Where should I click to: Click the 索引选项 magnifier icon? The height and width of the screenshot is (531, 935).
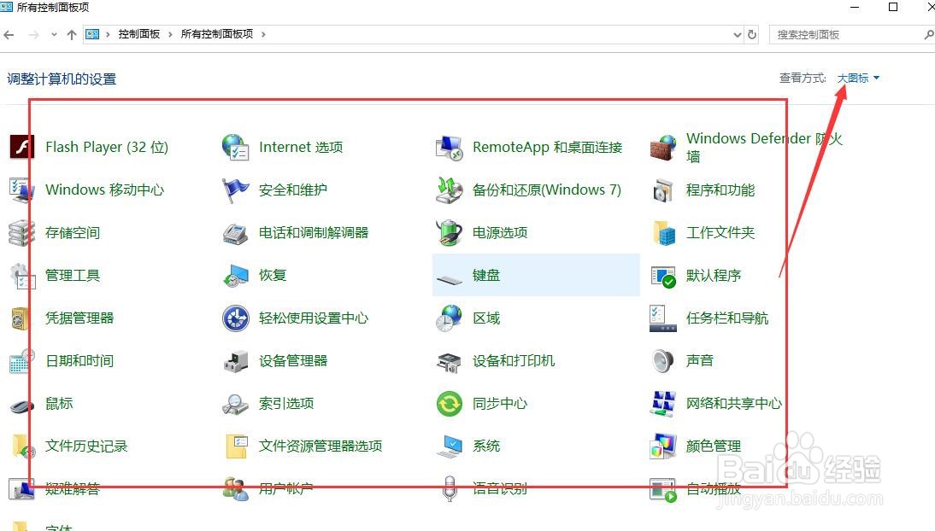(235, 404)
